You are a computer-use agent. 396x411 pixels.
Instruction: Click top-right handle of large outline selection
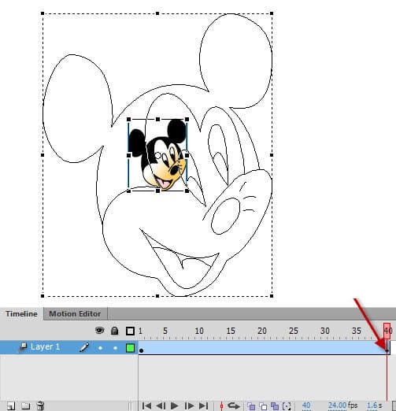272,13
